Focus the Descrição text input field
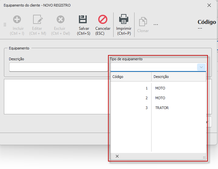 coord(58,67)
